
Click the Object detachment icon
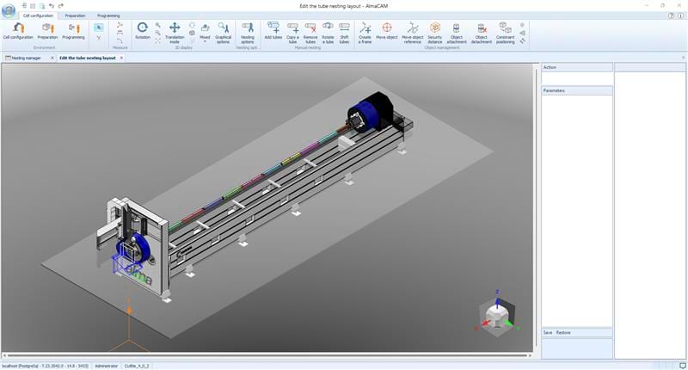482,31
